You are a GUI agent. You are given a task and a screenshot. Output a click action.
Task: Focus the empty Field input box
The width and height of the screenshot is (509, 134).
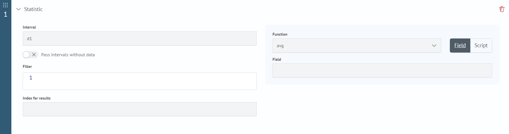click(x=382, y=70)
